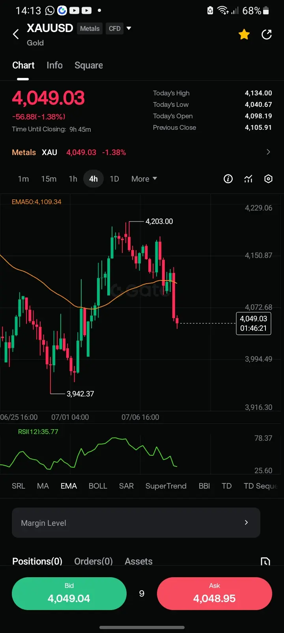The image size is (284, 633).
Task: Tap the red Ask 4,048.95 button
Action: (215, 593)
